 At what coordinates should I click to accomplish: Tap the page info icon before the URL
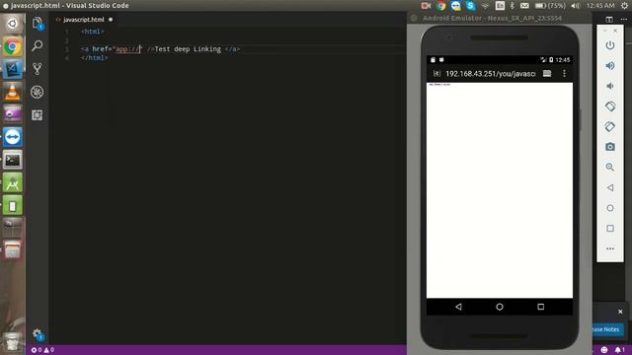(436, 74)
